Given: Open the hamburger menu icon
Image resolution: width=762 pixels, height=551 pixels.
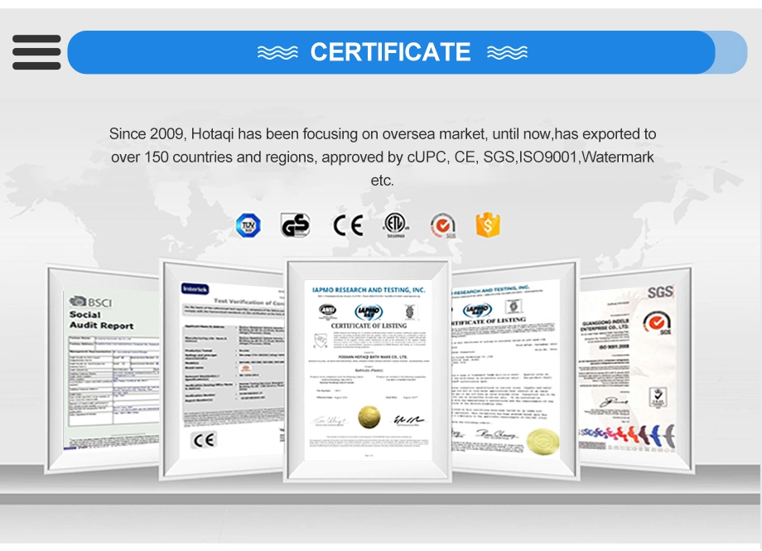Looking at the screenshot, I should pyautogui.click(x=36, y=52).
